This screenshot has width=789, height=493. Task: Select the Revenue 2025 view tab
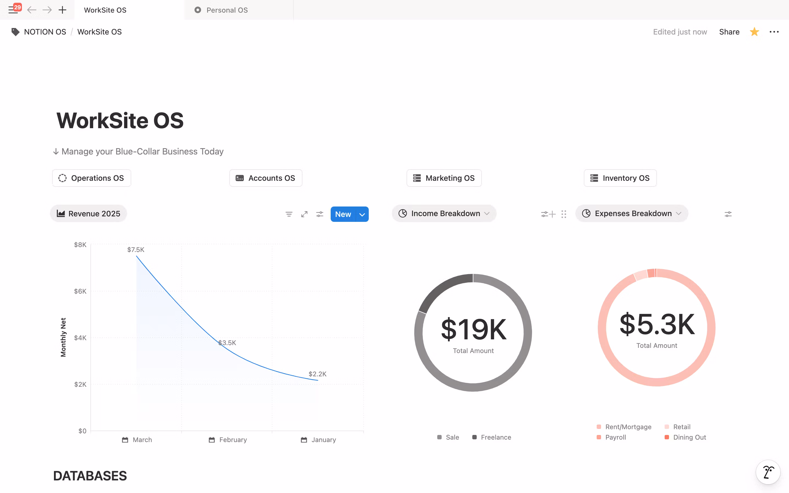click(x=88, y=214)
